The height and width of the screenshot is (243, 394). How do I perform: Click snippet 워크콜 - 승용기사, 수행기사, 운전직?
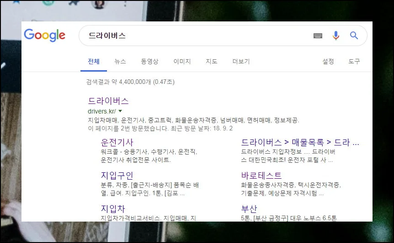point(149,152)
